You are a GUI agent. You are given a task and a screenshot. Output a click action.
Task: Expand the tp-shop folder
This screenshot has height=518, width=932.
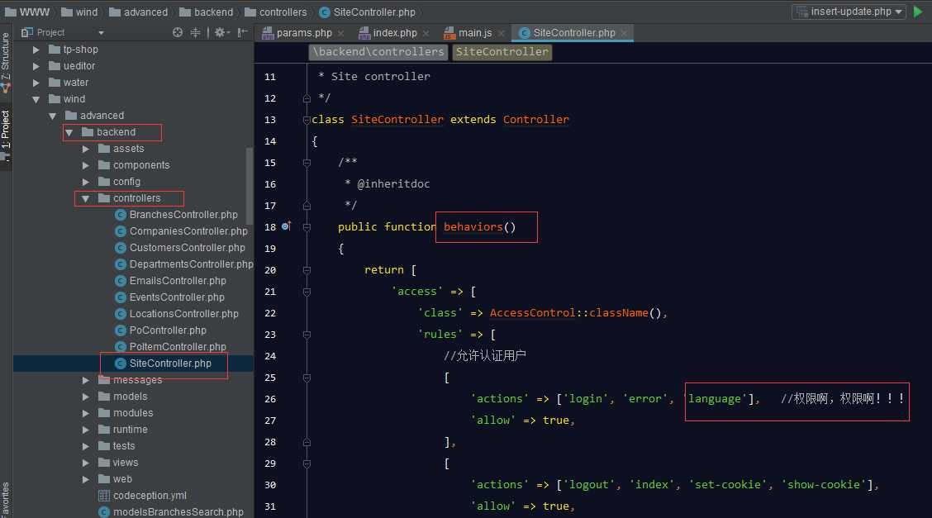click(36, 50)
